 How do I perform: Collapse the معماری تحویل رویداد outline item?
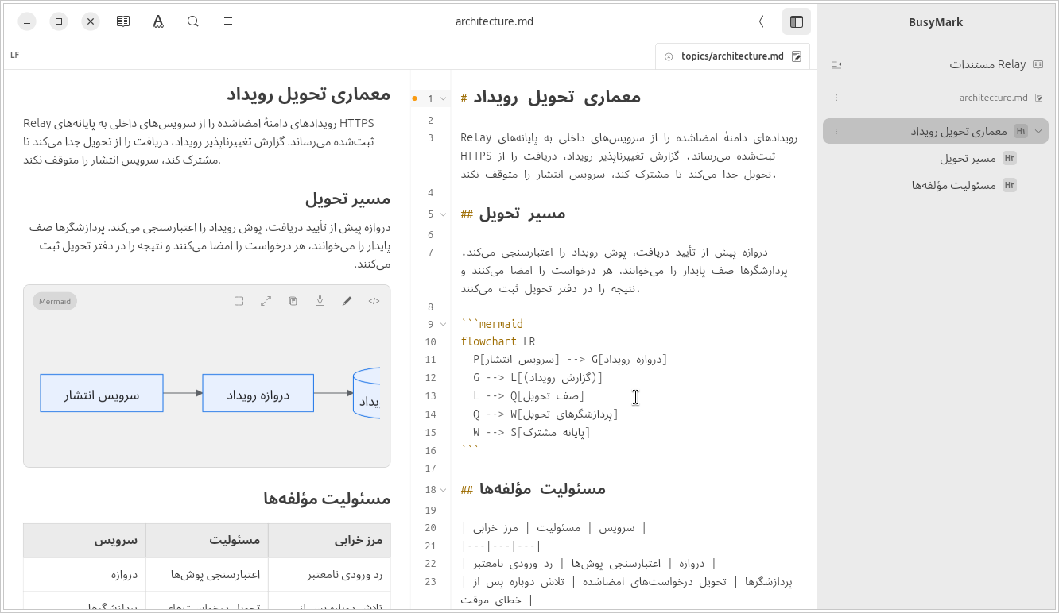pos(1038,131)
